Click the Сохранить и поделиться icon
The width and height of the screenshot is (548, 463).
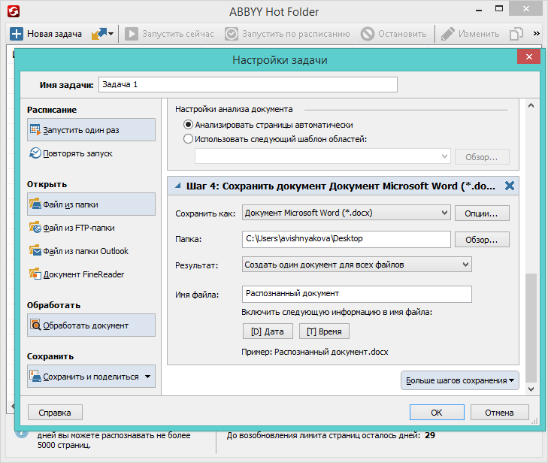click(x=35, y=376)
